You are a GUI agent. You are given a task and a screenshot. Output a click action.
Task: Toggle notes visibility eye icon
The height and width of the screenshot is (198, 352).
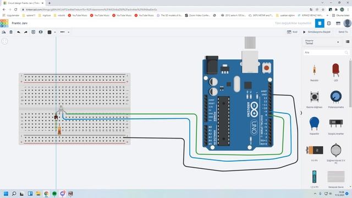coord(41,32)
